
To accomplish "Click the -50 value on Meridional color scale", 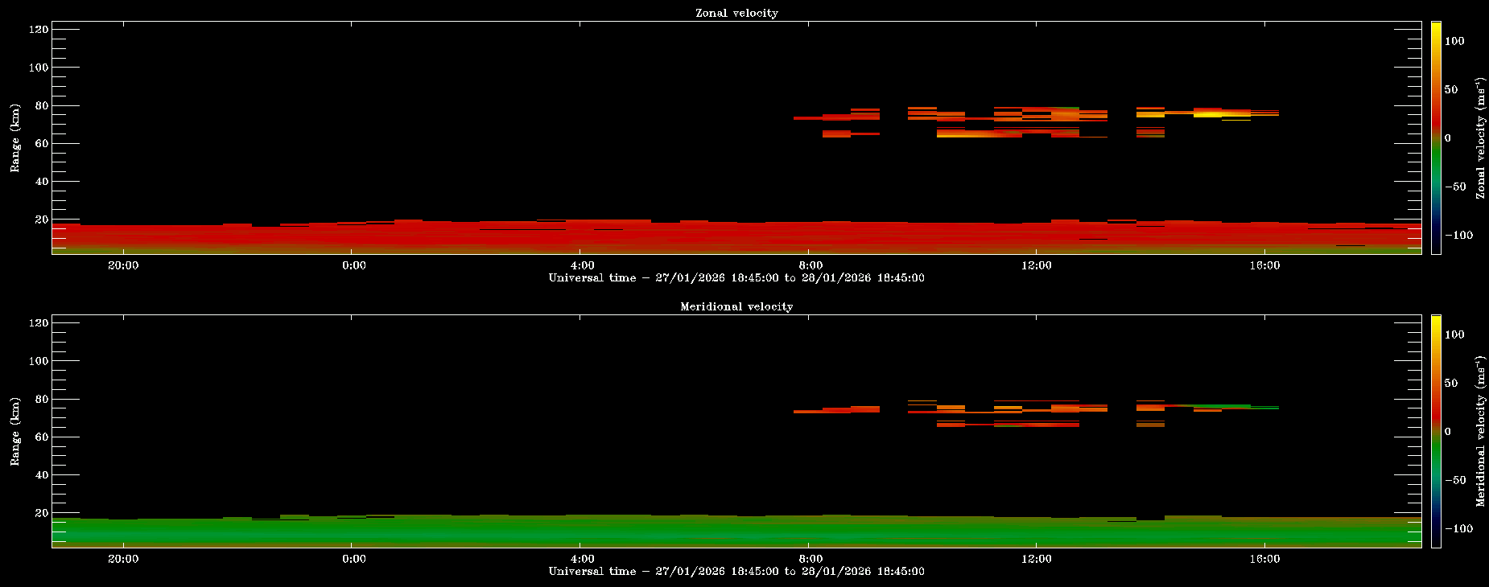I will click(x=1454, y=480).
